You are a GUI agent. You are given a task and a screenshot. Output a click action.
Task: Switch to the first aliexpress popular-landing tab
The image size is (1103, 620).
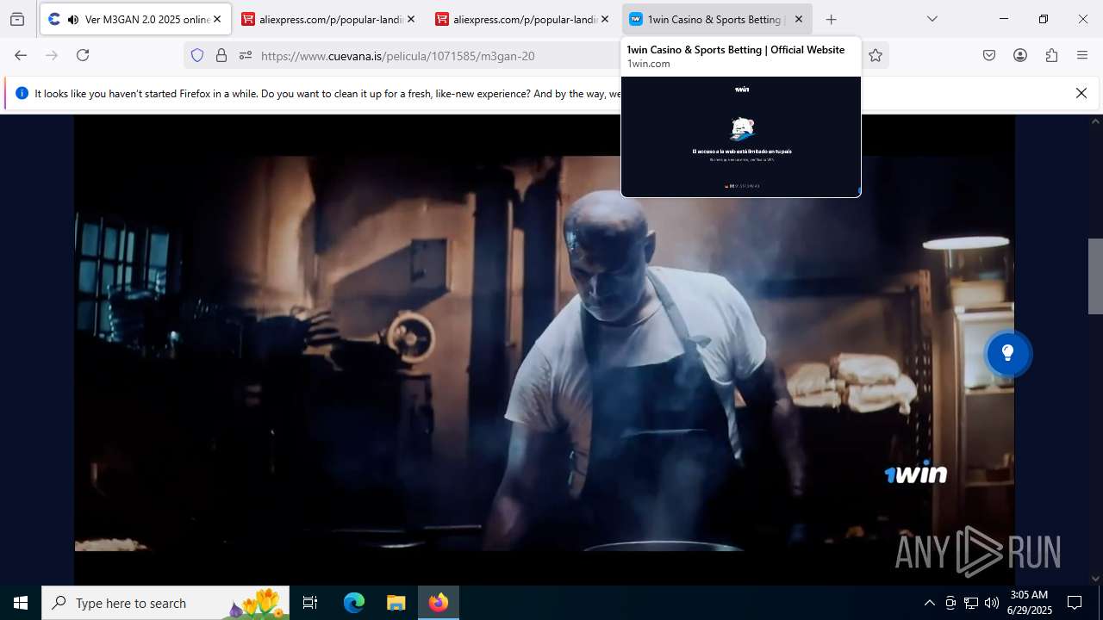click(329, 19)
